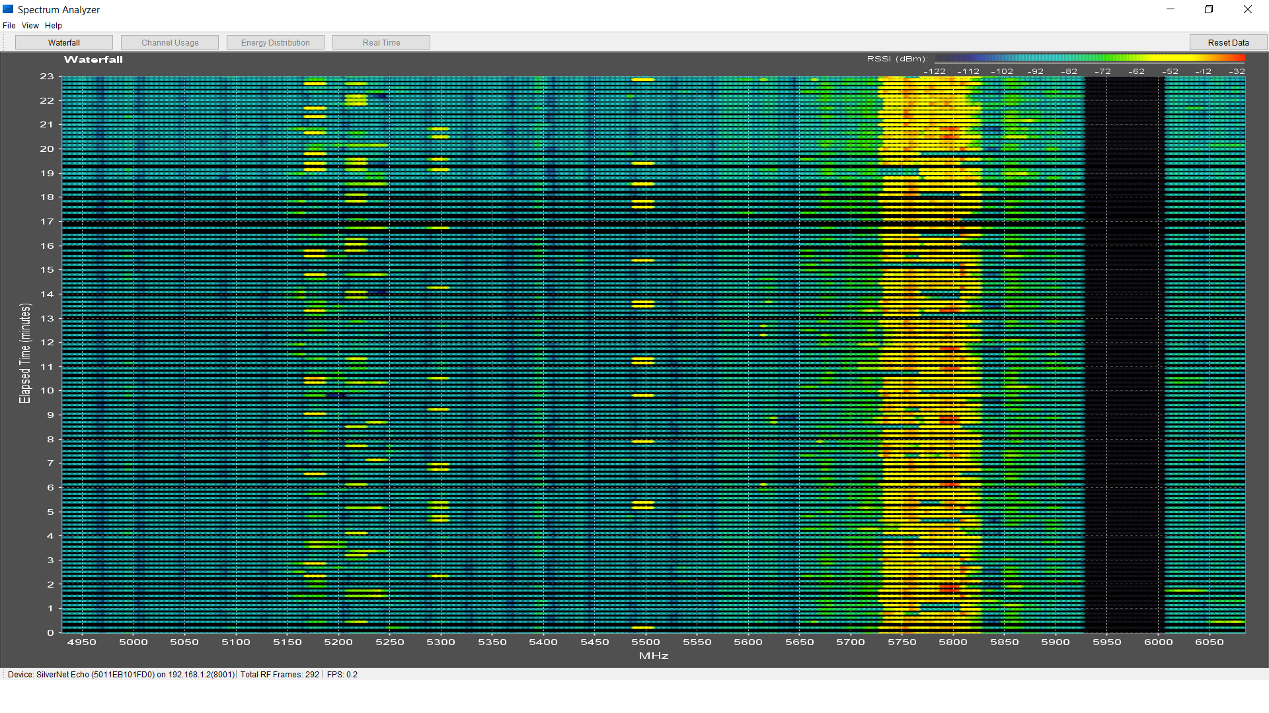Click the 0 minute axis label
The height and width of the screenshot is (713, 1269).
(x=50, y=632)
